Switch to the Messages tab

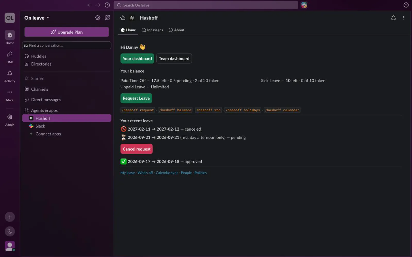tap(152, 30)
